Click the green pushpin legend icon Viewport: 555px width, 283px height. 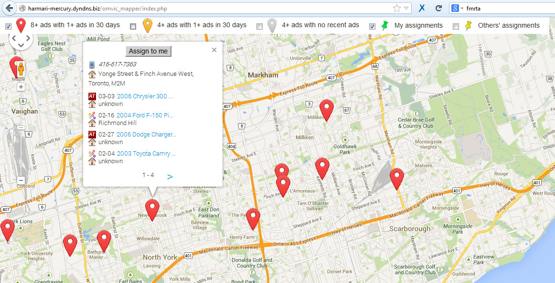pyautogui.click(x=385, y=25)
